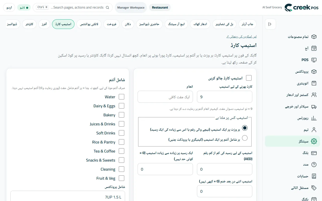
Task: Open the POS monitor icon in sidebar
Action: [314, 60]
